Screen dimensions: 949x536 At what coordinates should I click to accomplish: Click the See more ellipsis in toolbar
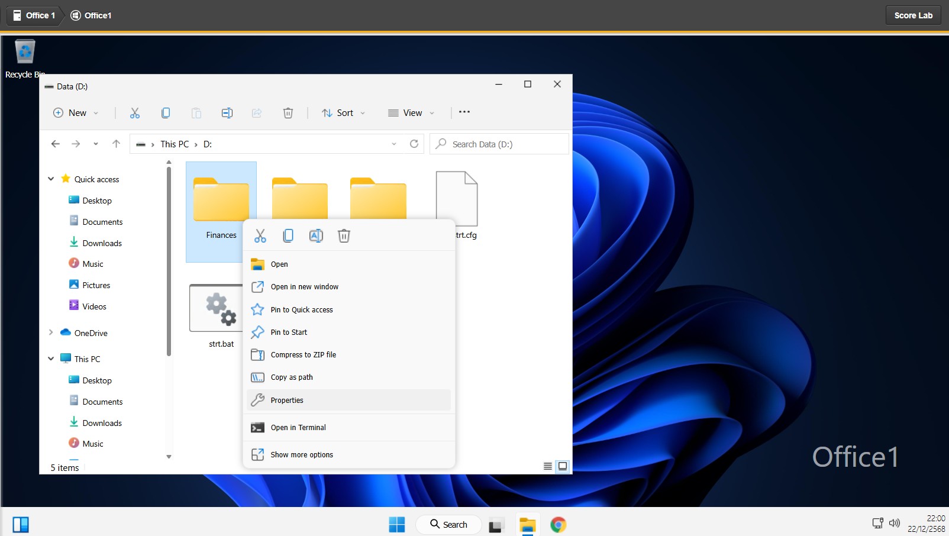[x=464, y=112]
